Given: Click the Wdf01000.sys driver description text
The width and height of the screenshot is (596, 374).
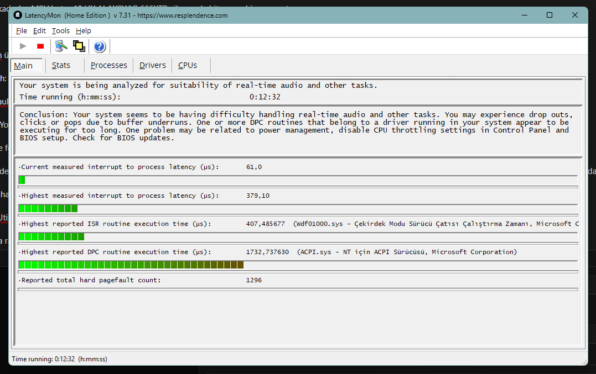Looking at the screenshot, I should (x=436, y=224).
